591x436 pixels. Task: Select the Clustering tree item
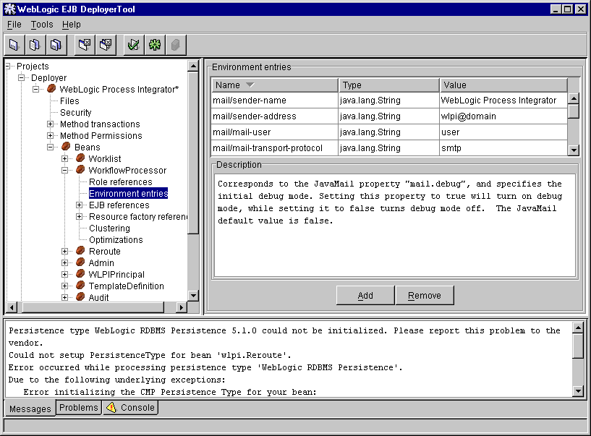(109, 228)
